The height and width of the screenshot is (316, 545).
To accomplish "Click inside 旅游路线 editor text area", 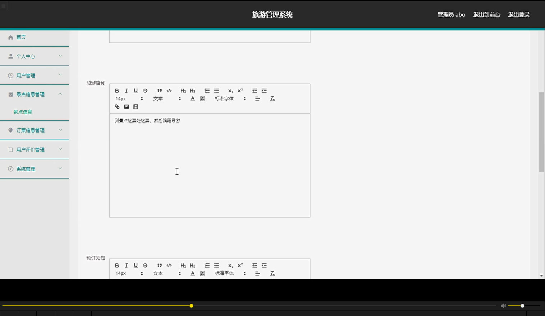I will pos(210,165).
